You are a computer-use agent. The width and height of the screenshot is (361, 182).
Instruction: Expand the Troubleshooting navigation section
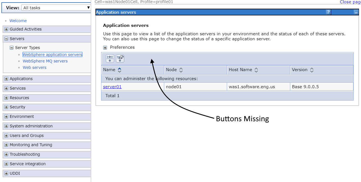click(6, 155)
